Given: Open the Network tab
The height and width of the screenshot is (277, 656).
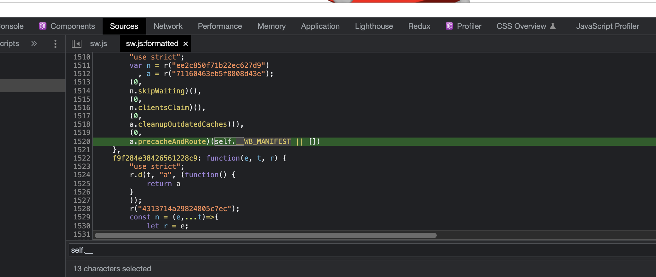Looking at the screenshot, I should pos(168,26).
